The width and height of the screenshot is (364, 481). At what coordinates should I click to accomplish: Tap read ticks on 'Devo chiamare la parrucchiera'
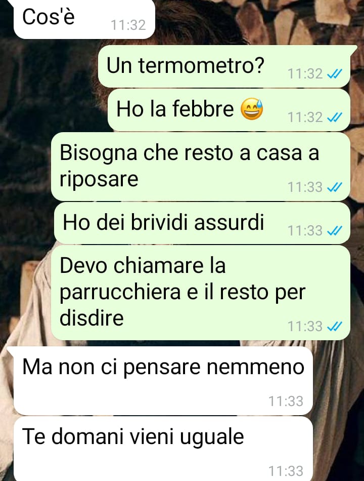[x=335, y=327]
